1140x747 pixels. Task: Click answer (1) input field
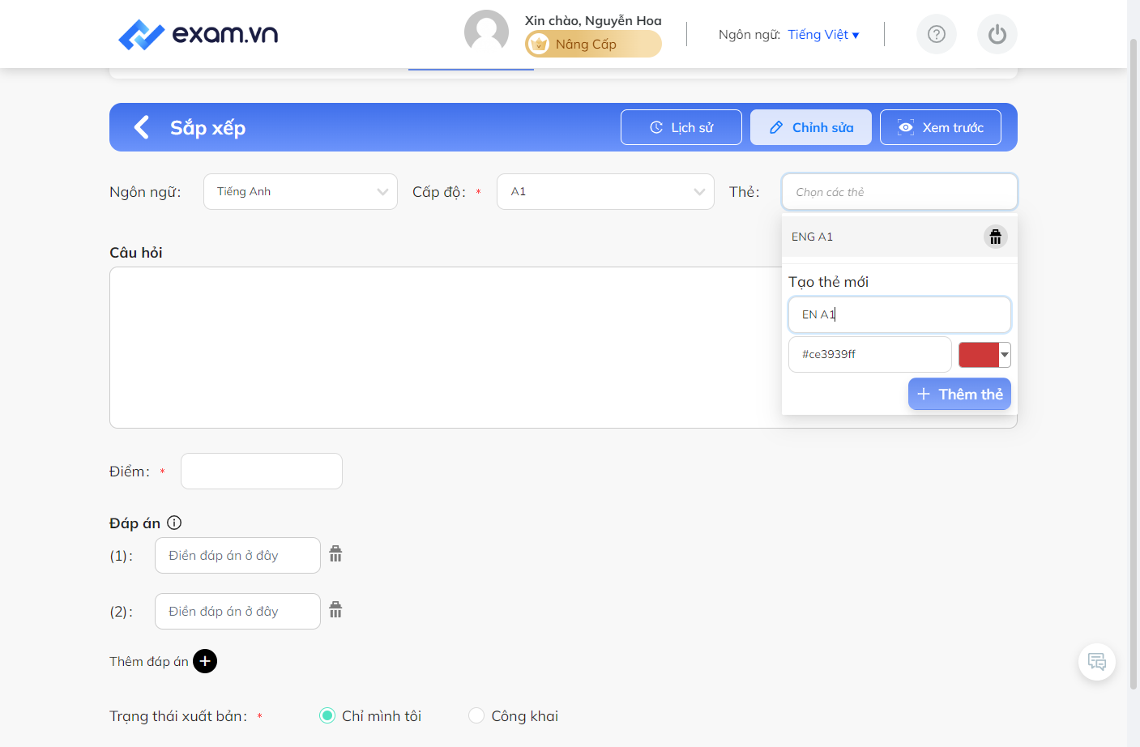237,555
